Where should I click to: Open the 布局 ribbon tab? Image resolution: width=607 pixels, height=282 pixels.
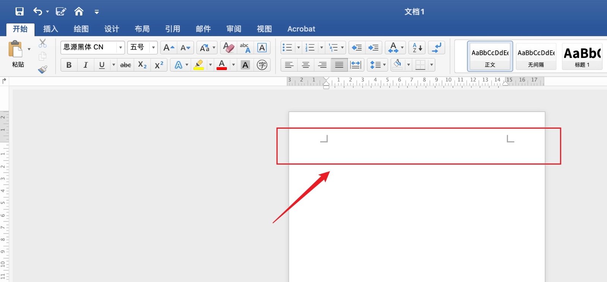pos(142,29)
